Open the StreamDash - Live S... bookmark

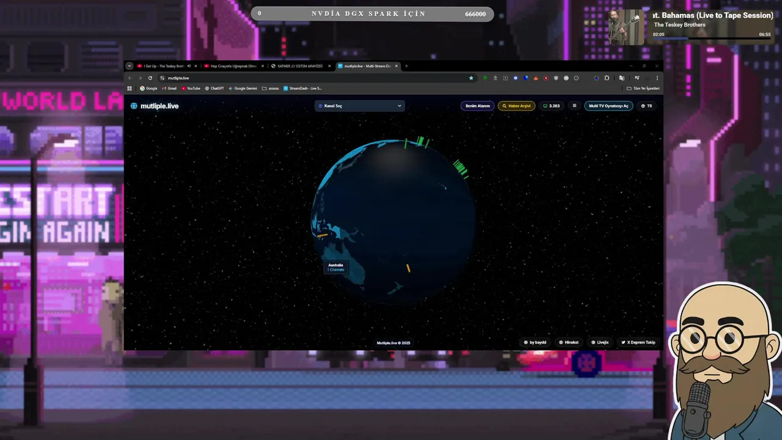(x=302, y=88)
